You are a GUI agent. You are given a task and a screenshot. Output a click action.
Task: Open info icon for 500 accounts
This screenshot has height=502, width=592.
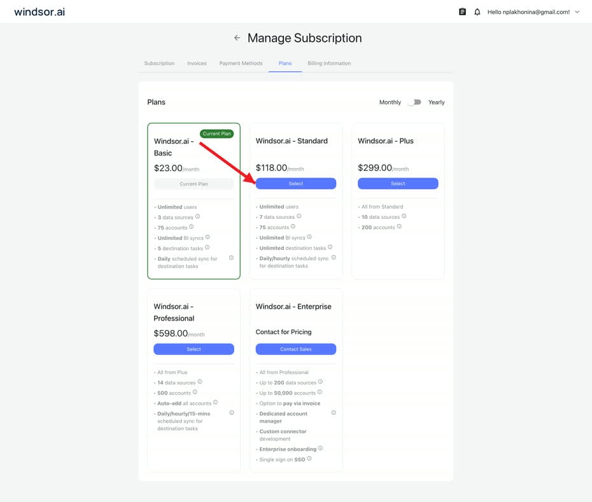[195, 392]
